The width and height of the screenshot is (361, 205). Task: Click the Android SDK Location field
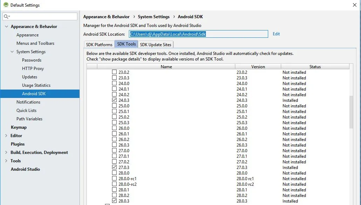[x=199, y=34]
